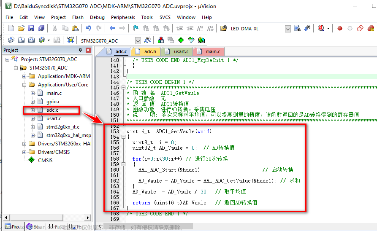The width and height of the screenshot is (377, 231).
Task: Expand the Drivers/CMSIS folder
Action: [x=24, y=152]
